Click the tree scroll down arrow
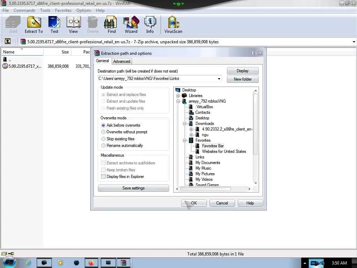This screenshot has width=357, height=268. click(x=256, y=183)
